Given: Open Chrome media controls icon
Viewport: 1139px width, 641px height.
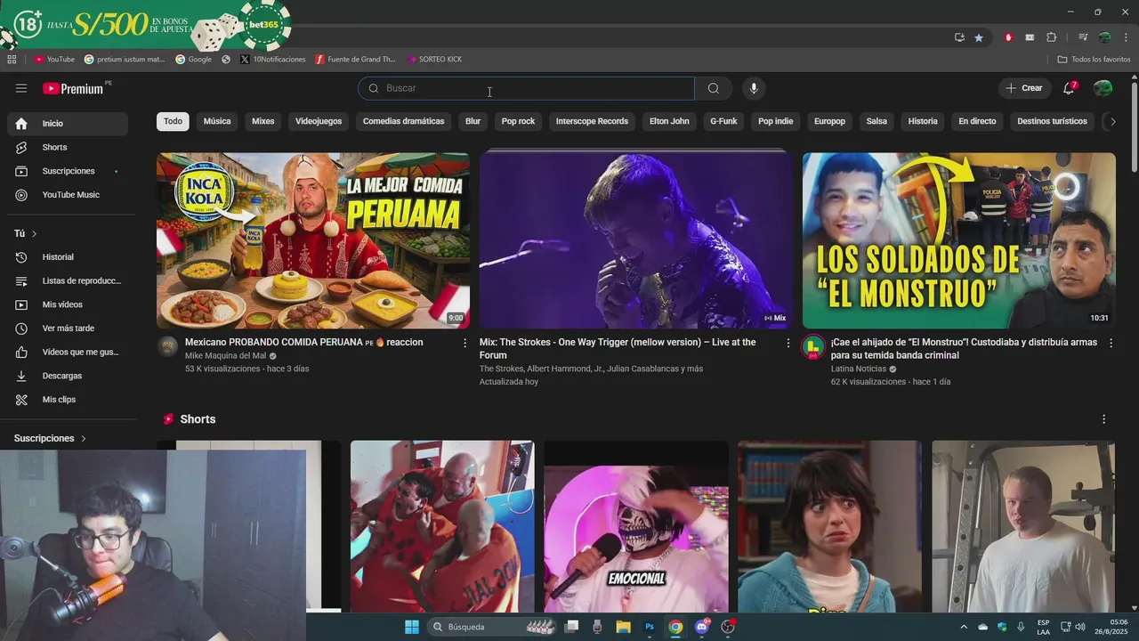Looking at the screenshot, I should [1083, 37].
